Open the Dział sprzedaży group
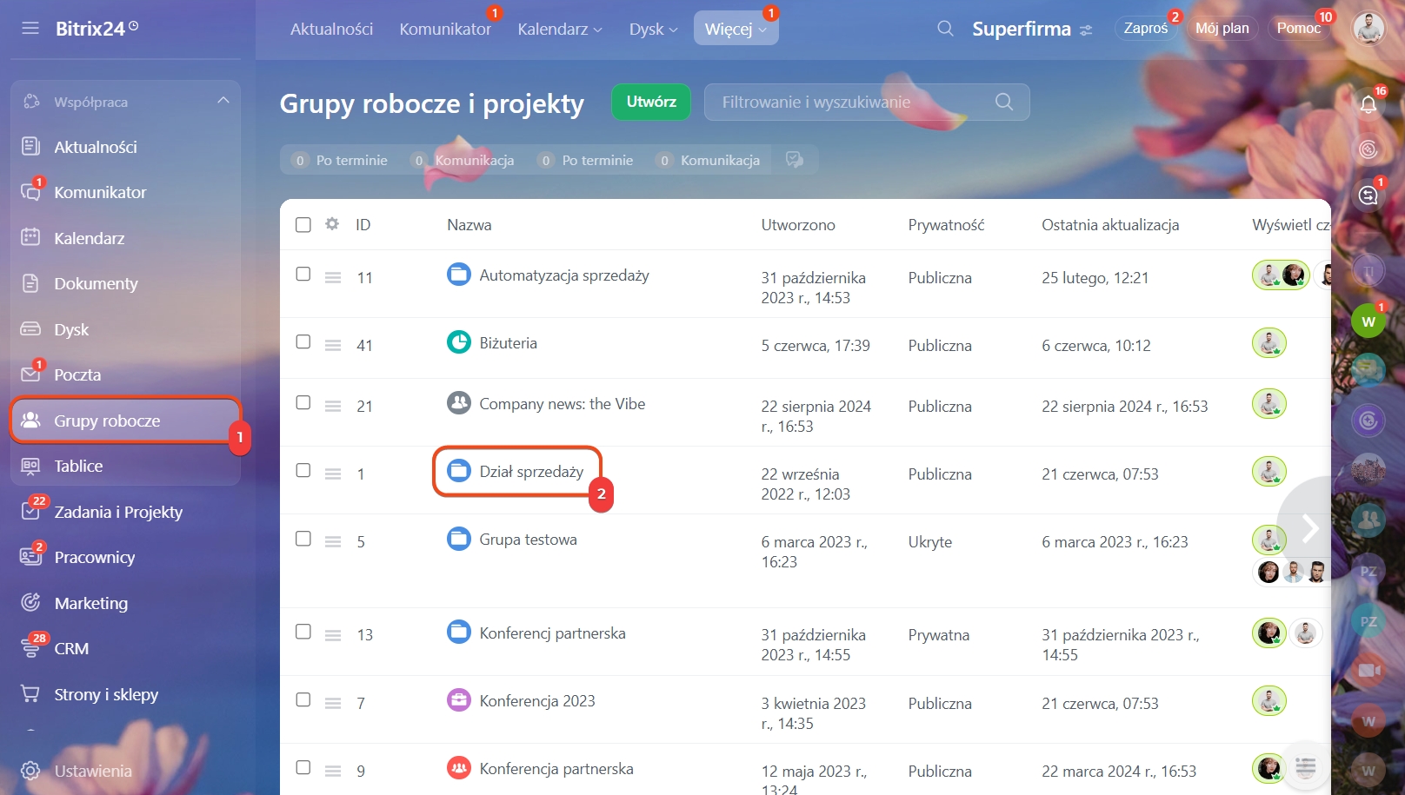This screenshot has width=1405, height=795. click(531, 472)
